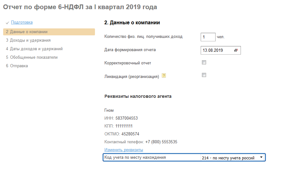Open the Подготовка step
The image size is (308, 172).
tap(22, 22)
